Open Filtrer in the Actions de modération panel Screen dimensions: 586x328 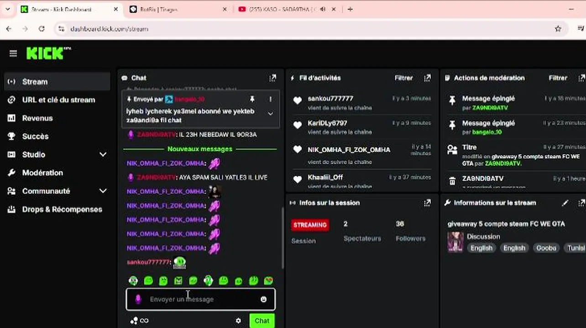tap(558, 78)
